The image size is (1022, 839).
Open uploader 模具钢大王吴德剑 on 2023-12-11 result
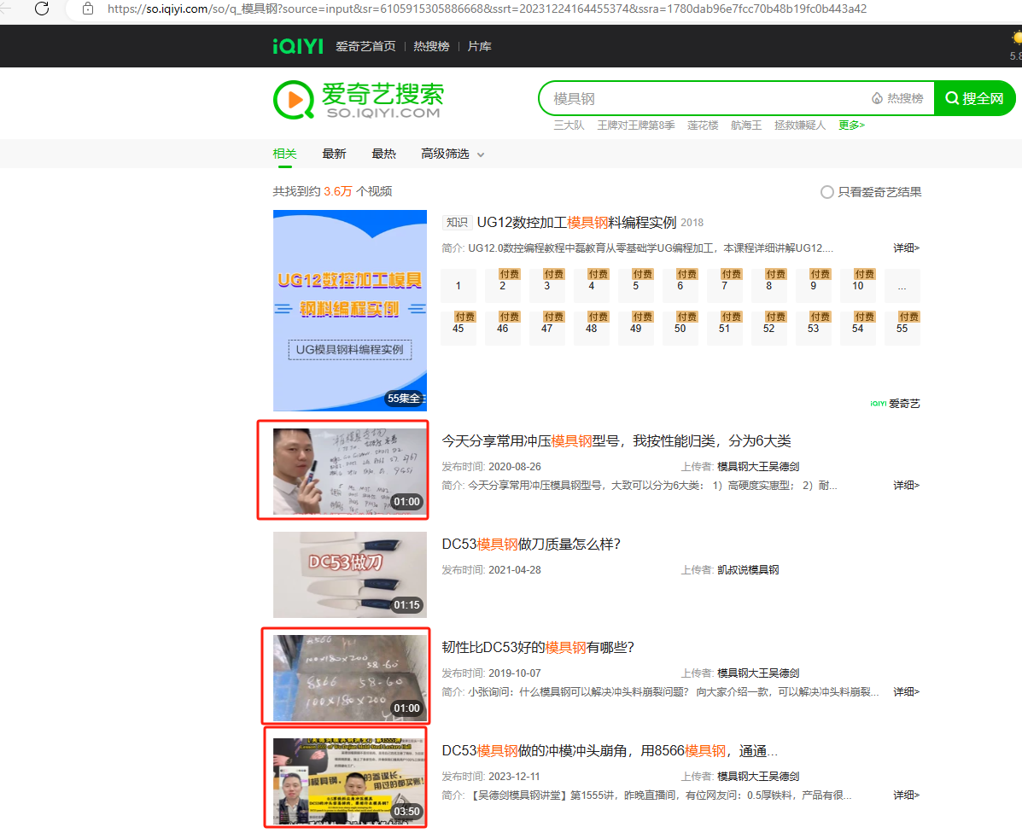tap(758, 777)
